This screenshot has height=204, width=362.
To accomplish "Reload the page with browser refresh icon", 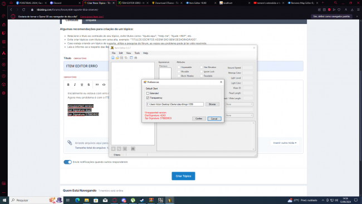I will pyautogui.click(x=23, y=9).
